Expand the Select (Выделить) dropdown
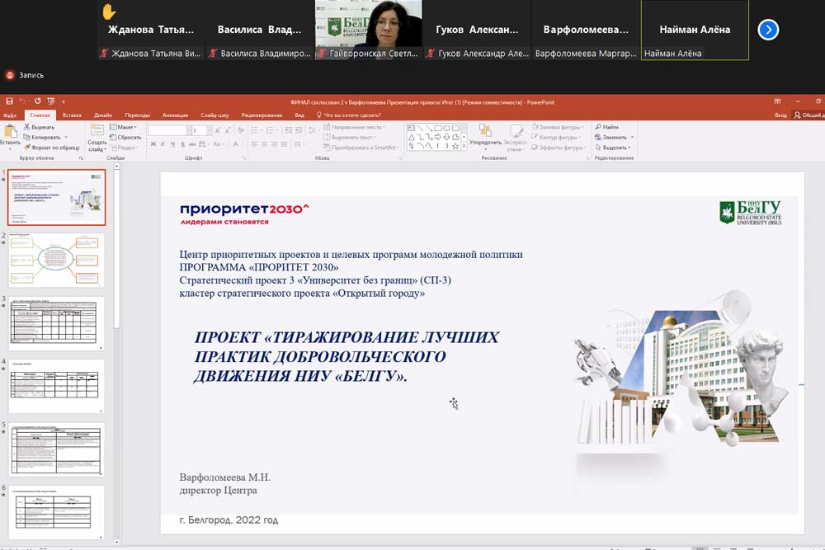Viewport: 825px width, 550px height. [x=632, y=147]
